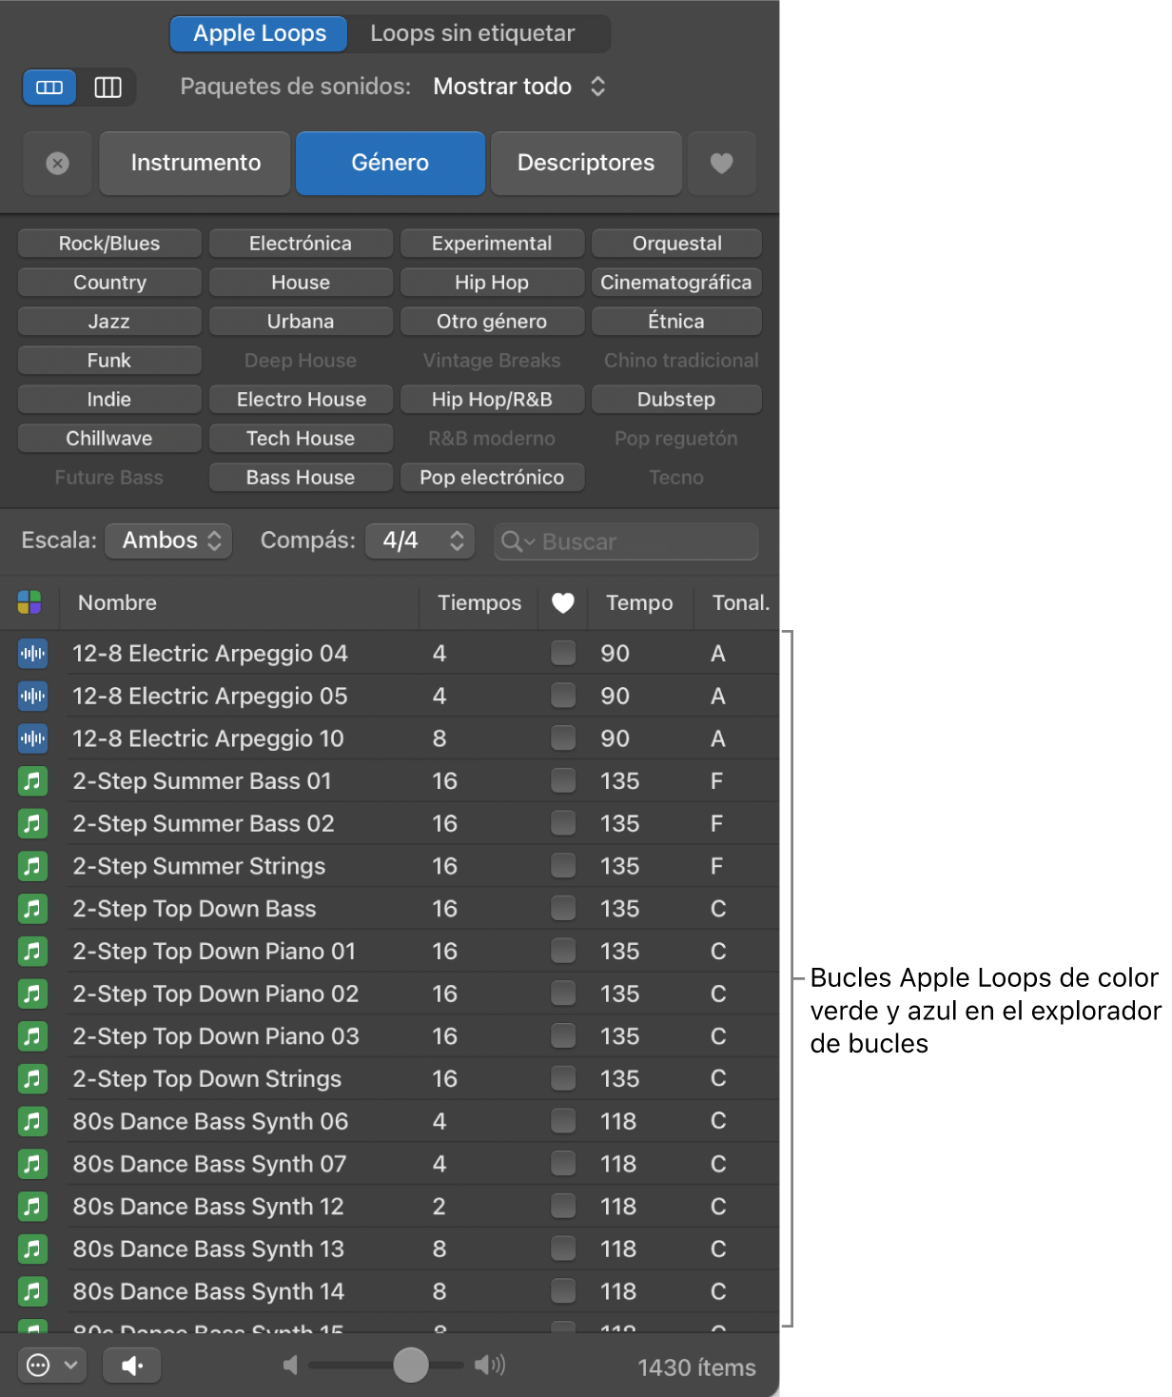
Task: Select Hip Hop genre button
Action: (492, 283)
